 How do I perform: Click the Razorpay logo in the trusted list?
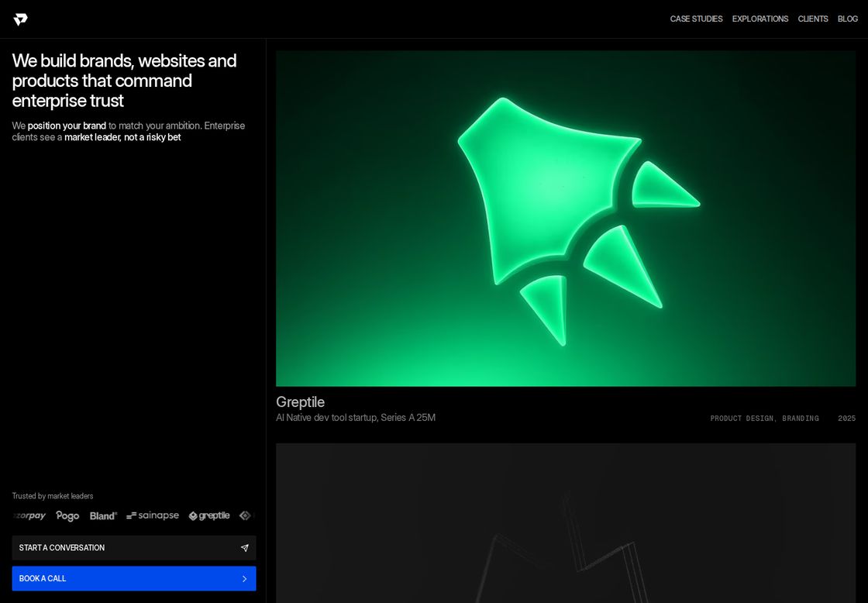point(29,515)
